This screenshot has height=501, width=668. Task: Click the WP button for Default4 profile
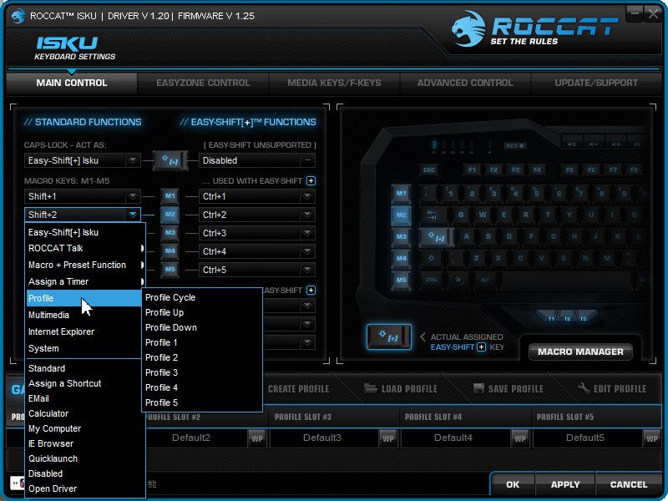[519, 438]
